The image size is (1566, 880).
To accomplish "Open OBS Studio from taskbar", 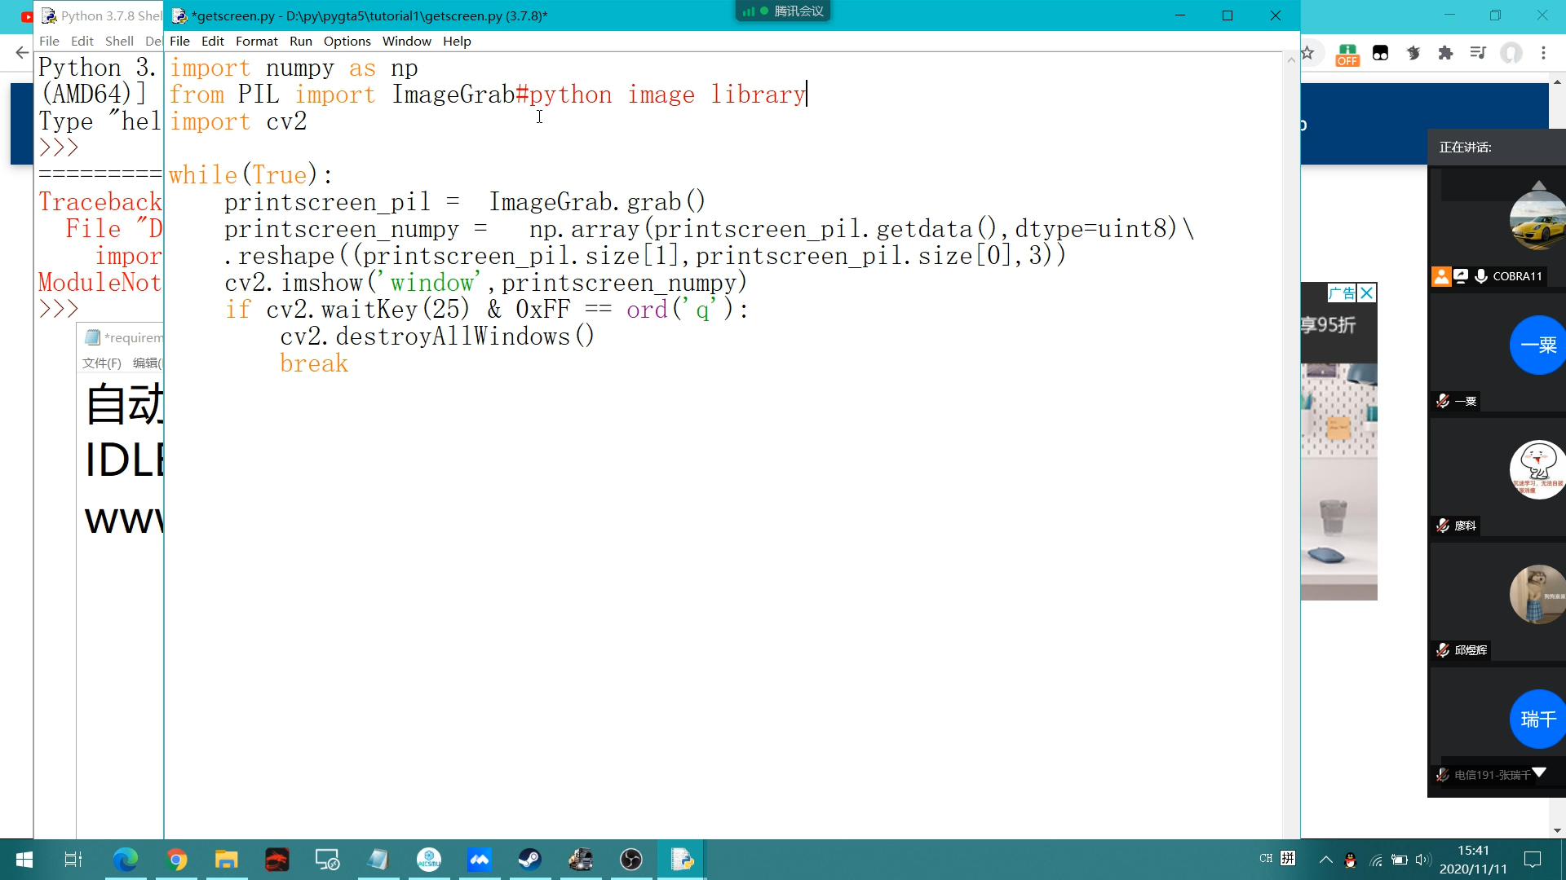I will pos(631,860).
